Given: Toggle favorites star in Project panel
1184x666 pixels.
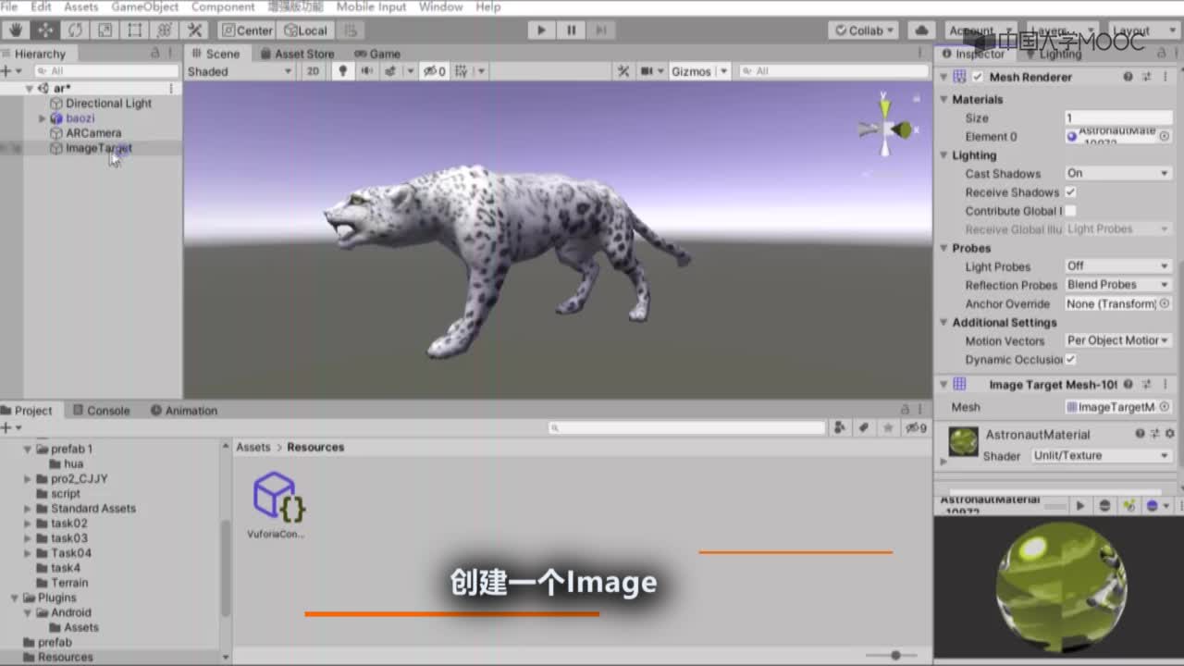Looking at the screenshot, I should (x=888, y=427).
